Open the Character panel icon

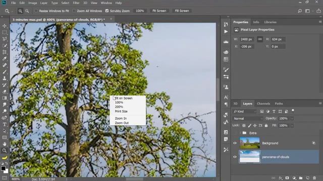pyautogui.click(x=226, y=97)
